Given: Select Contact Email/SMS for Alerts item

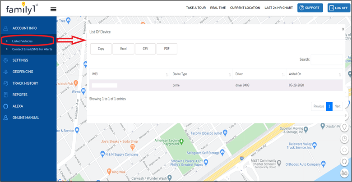Looking at the screenshot, I should pos(32,49).
